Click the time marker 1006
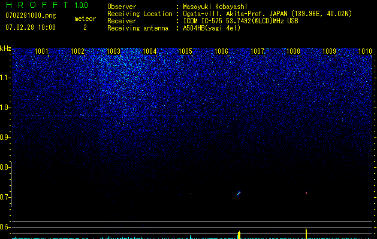This screenshot has height=239, width=377. (x=221, y=51)
